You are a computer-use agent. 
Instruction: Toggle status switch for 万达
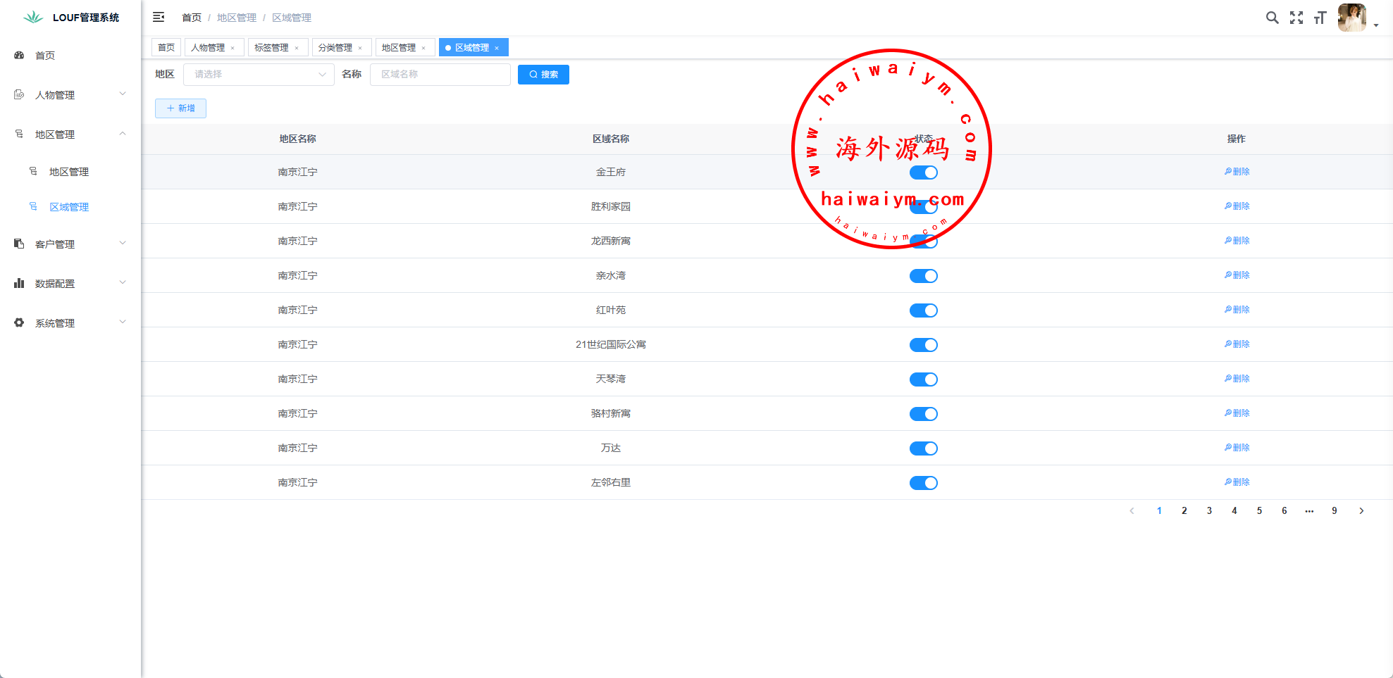click(923, 448)
